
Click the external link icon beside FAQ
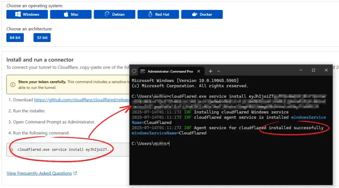tap(75, 173)
